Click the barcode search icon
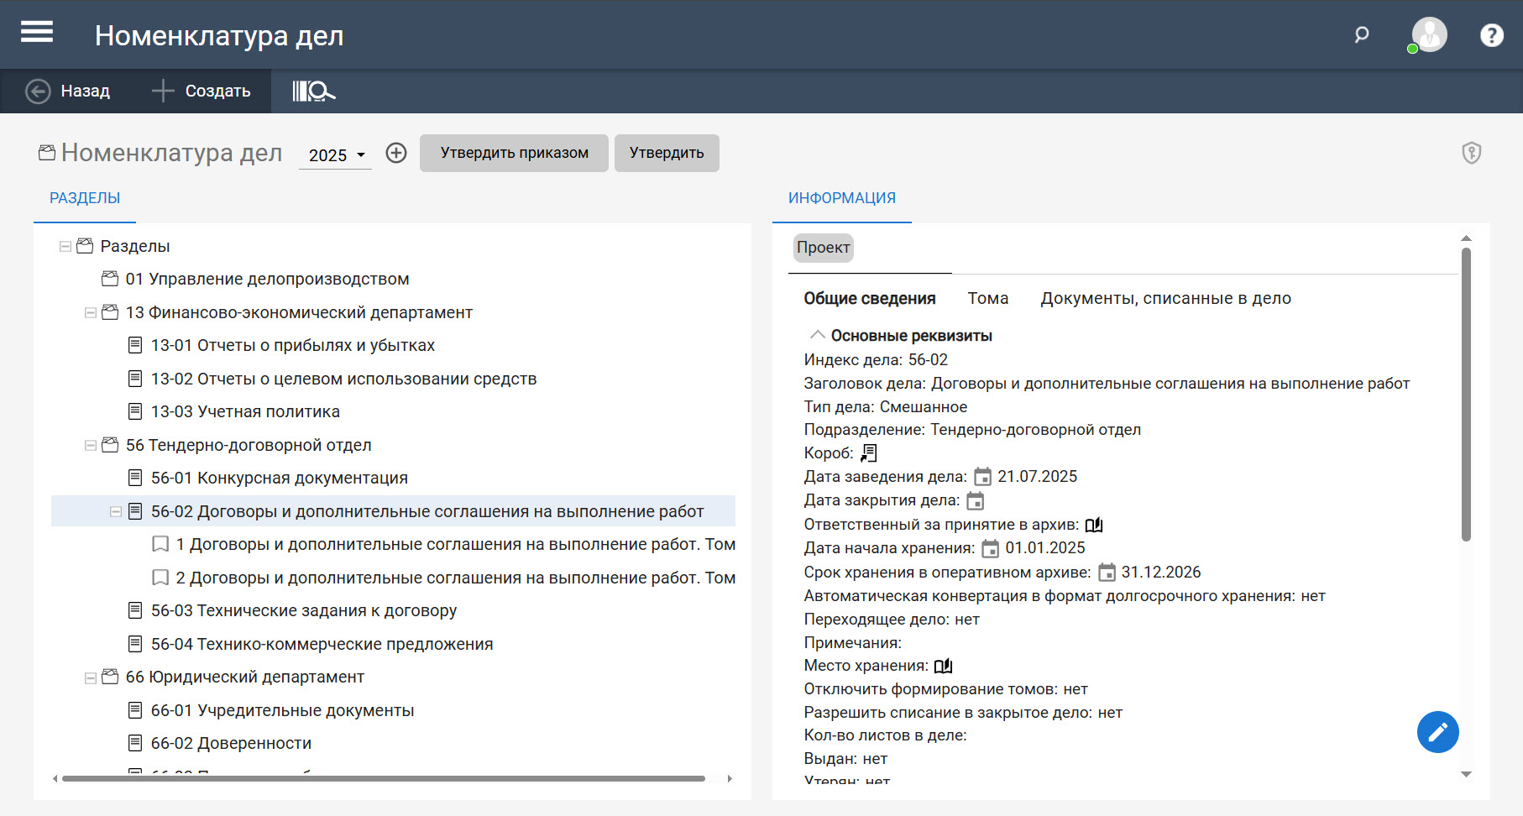The image size is (1523, 816). (312, 91)
